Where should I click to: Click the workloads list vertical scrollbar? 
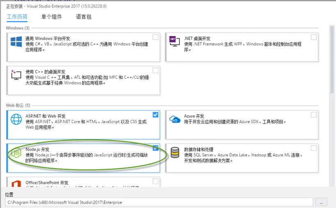click(x=332, y=60)
